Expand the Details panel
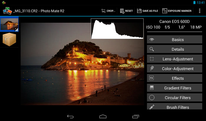Screen dimensions: 206x121 pyautogui.click(x=175, y=49)
